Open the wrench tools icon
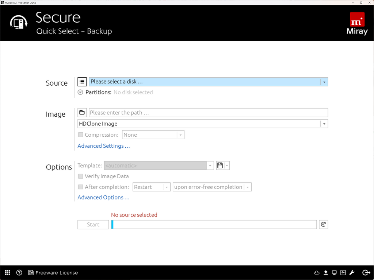Viewport: 374px width, 280px height. 352,273
